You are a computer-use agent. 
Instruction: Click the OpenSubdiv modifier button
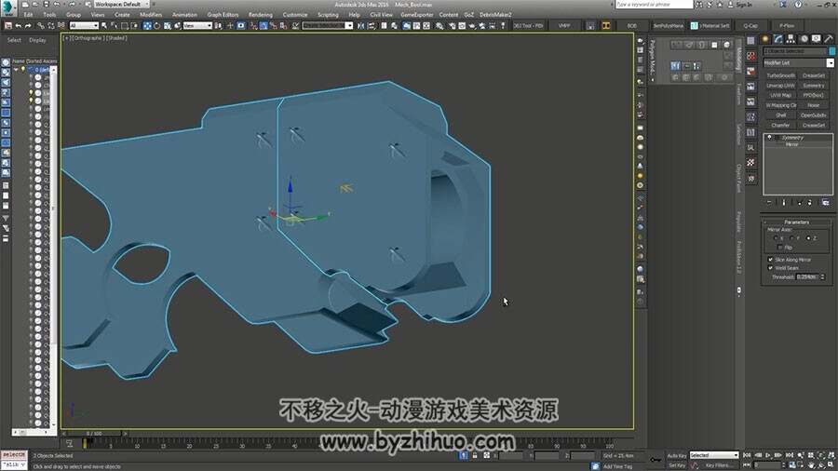814,115
